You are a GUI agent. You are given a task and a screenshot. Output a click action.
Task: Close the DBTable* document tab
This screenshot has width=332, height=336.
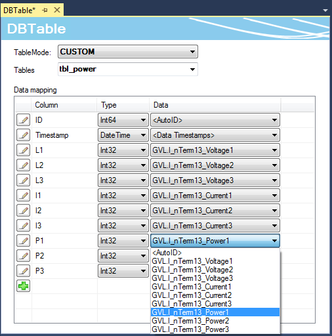[x=57, y=10]
